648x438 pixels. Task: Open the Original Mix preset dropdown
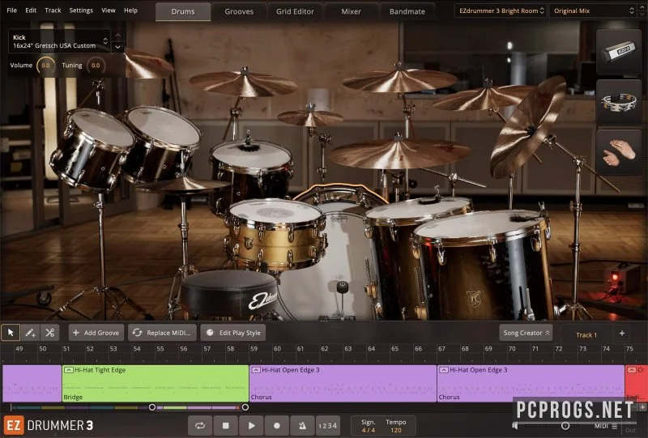pos(594,11)
